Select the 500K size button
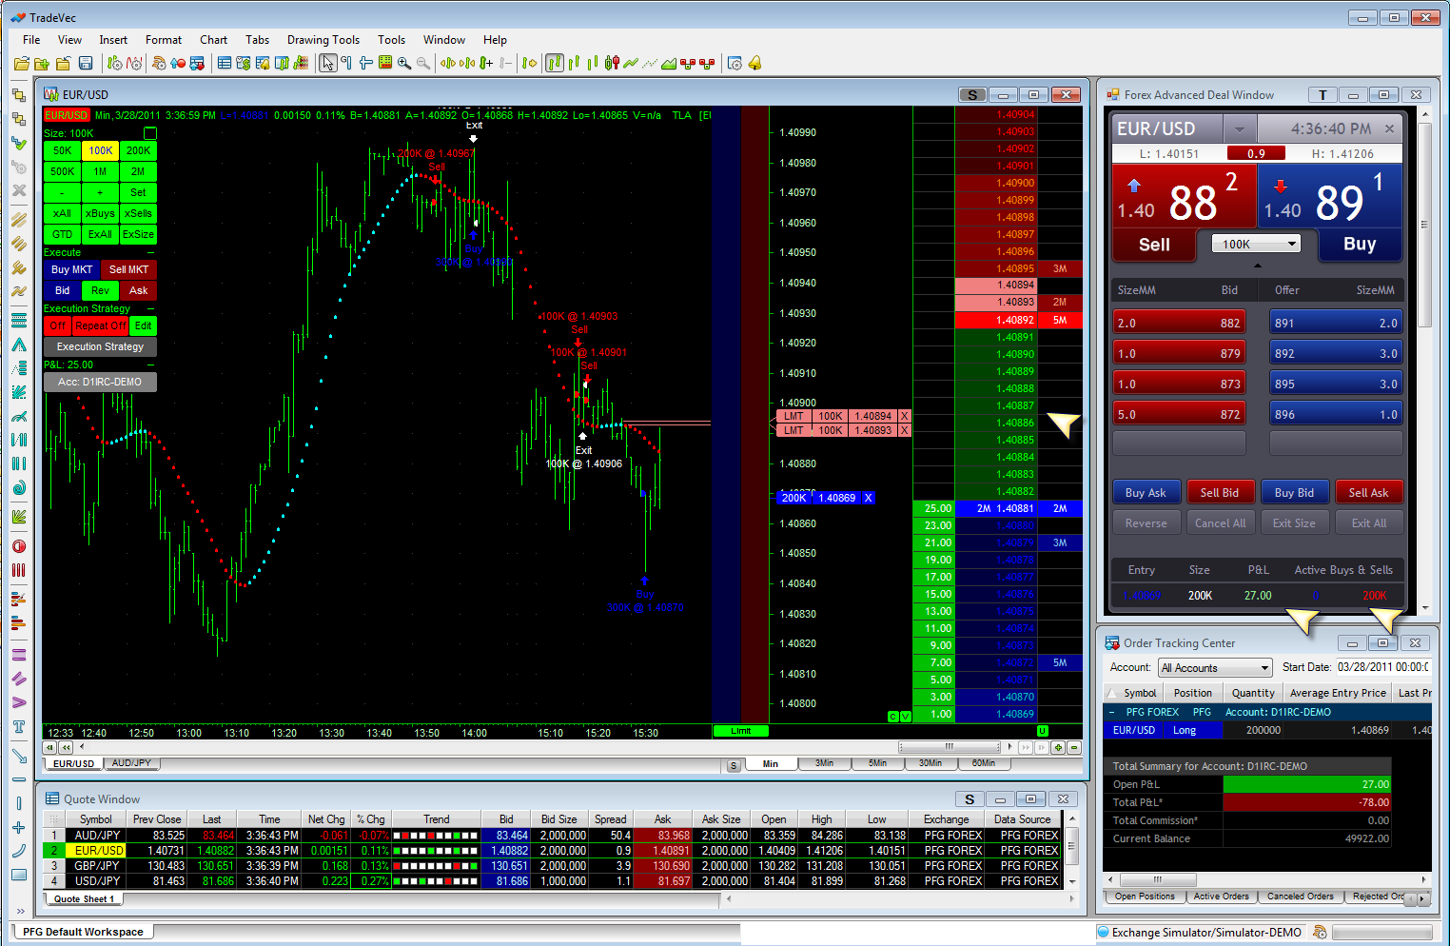Image resolution: width=1450 pixels, height=946 pixels. [x=63, y=171]
